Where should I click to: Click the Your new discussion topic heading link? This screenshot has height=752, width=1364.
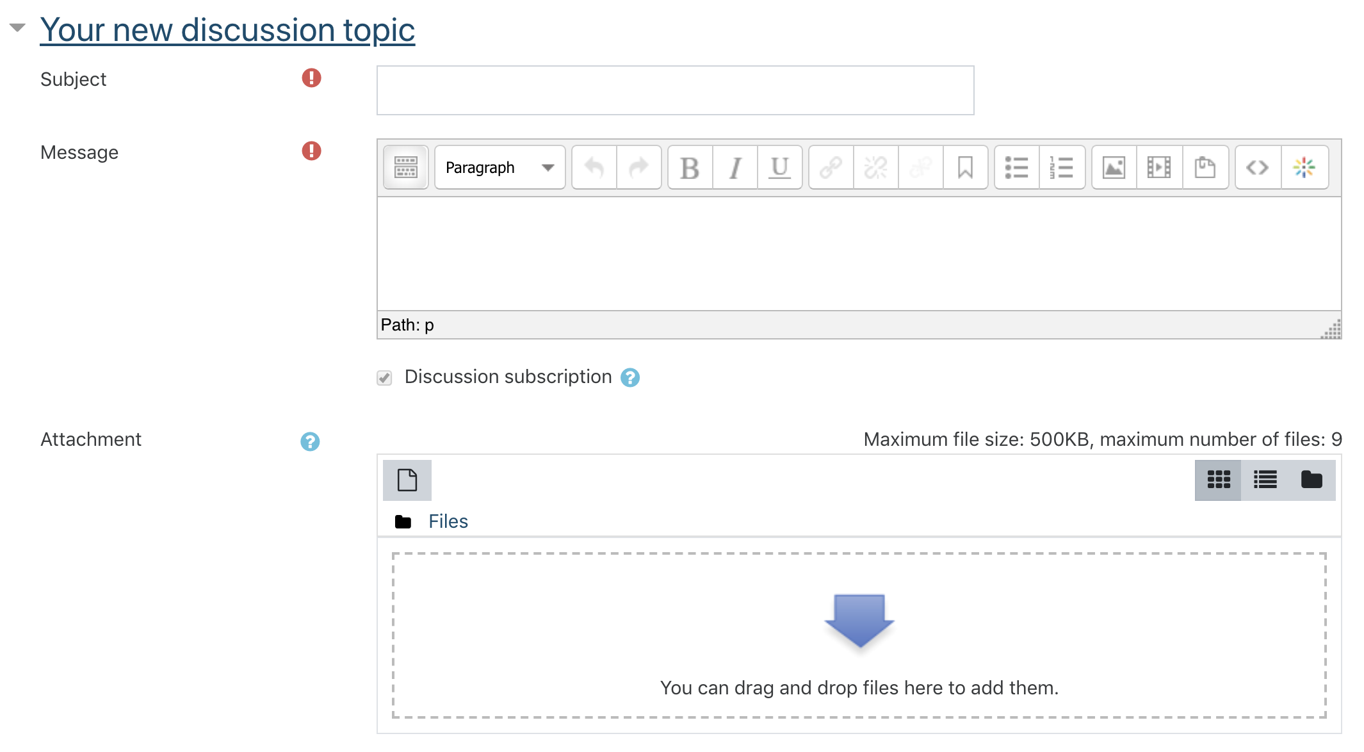227,30
